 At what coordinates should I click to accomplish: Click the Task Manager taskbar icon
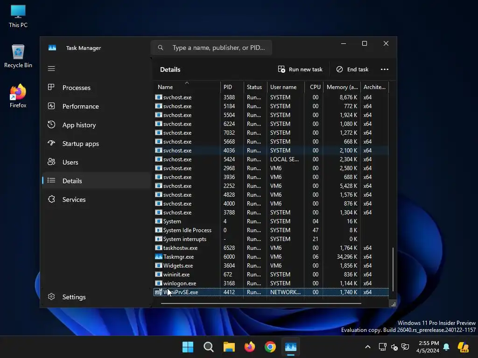pyautogui.click(x=290, y=347)
